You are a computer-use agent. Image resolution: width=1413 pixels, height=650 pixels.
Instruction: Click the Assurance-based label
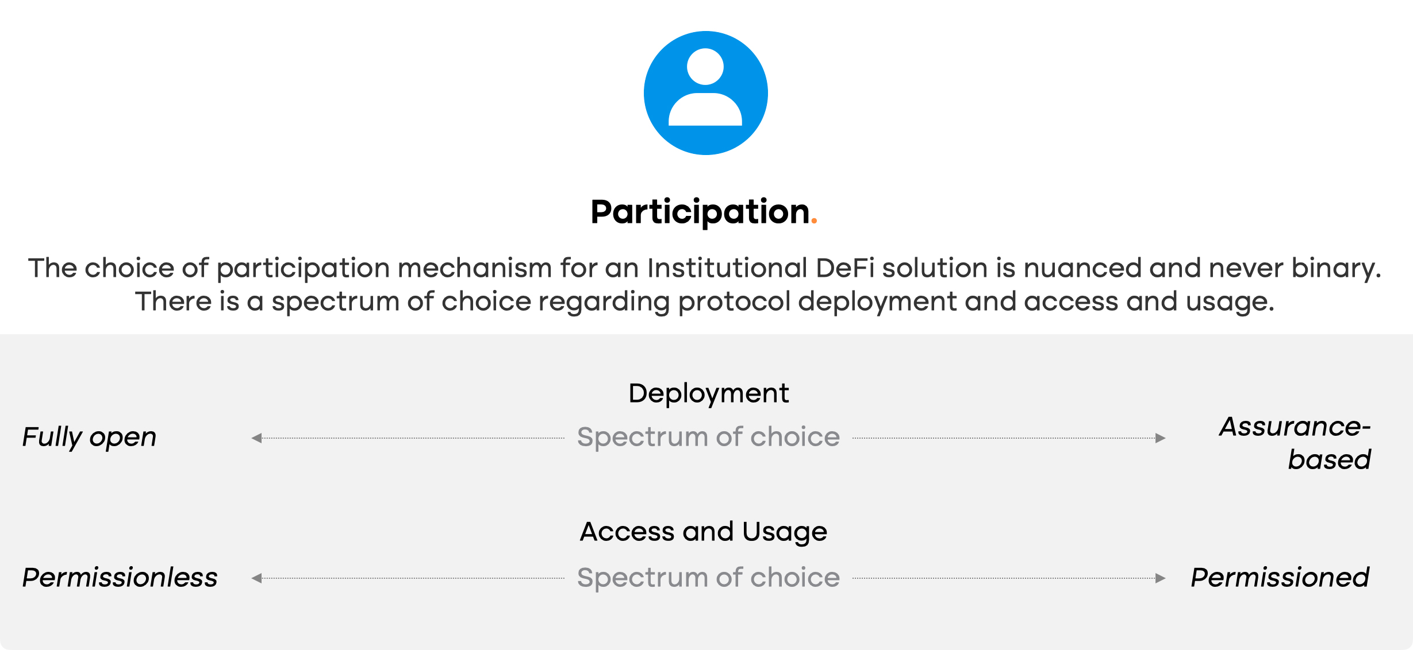[1295, 443]
